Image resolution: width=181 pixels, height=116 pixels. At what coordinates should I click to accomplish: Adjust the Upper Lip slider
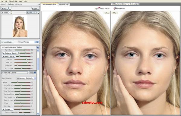(23, 60)
